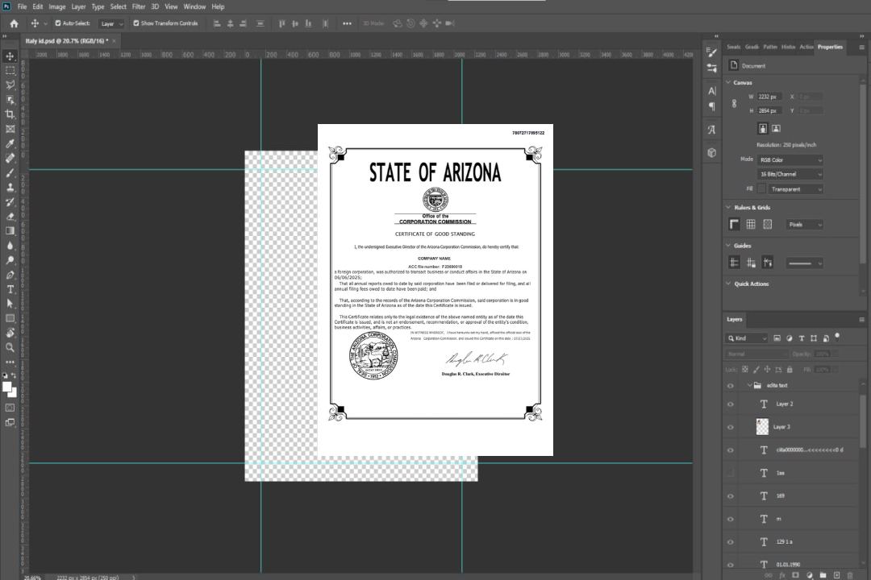Select the Gradient tool

click(10, 231)
